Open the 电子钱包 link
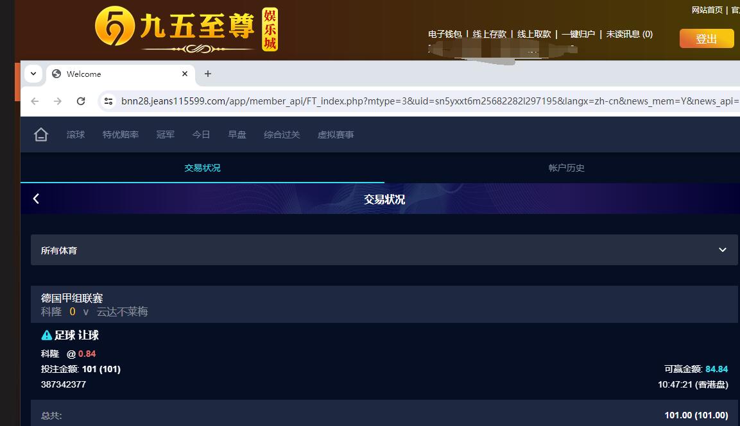The image size is (740, 426). (x=445, y=35)
